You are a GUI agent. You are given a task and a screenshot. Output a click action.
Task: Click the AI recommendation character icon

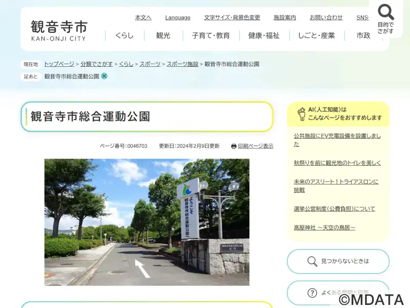point(301,113)
